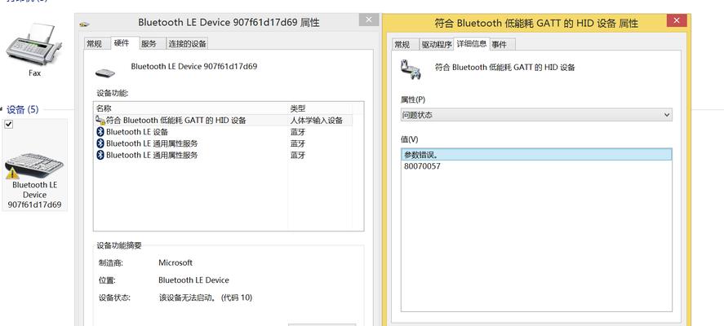Collapse the 设备 (5) group
Image resolution: width=724 pixels, height=326 pixels.
click(2, 110)
